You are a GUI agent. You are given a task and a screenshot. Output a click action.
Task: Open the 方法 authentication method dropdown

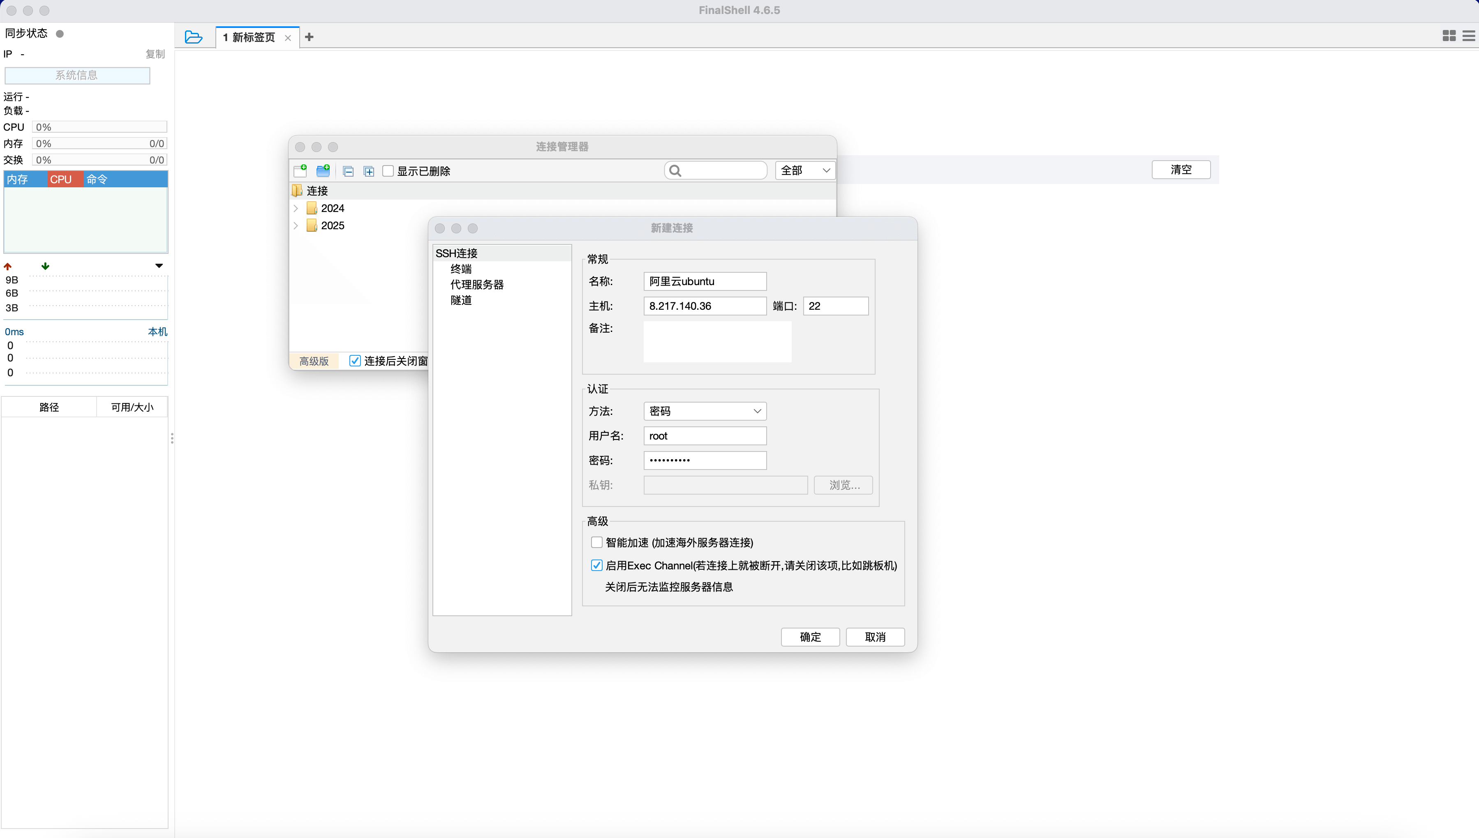click(x=705, y=411)
